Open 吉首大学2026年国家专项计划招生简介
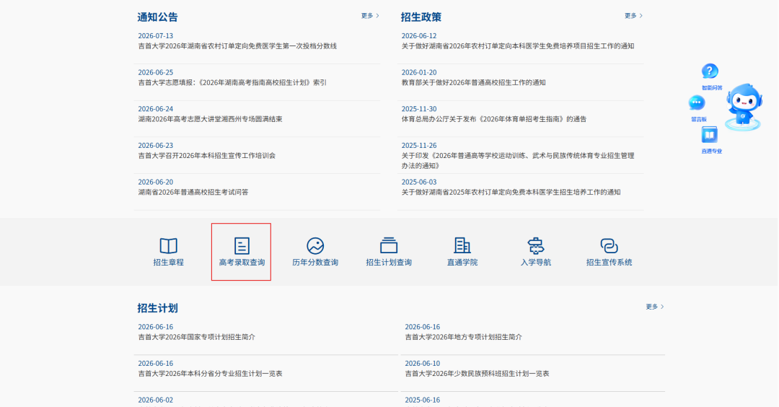The width and height of the screenshot is (779, 407). click(x=197, y=337)
